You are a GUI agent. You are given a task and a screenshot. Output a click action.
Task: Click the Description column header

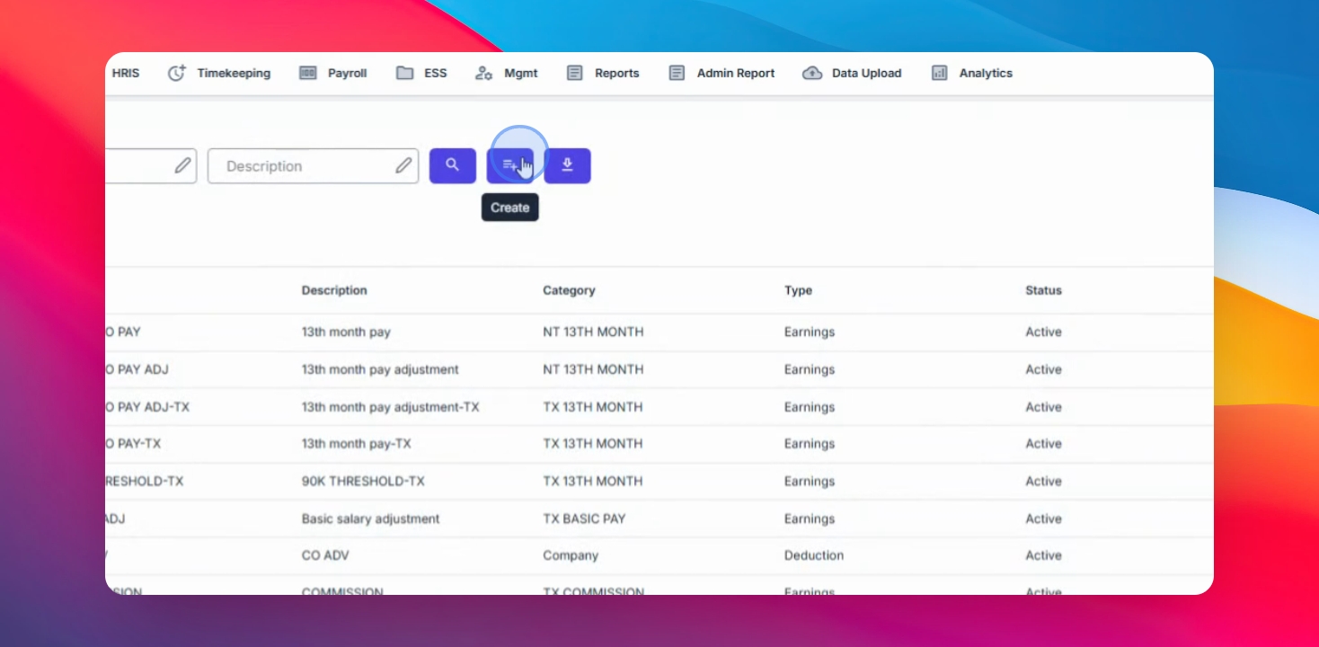click(334, 290)
